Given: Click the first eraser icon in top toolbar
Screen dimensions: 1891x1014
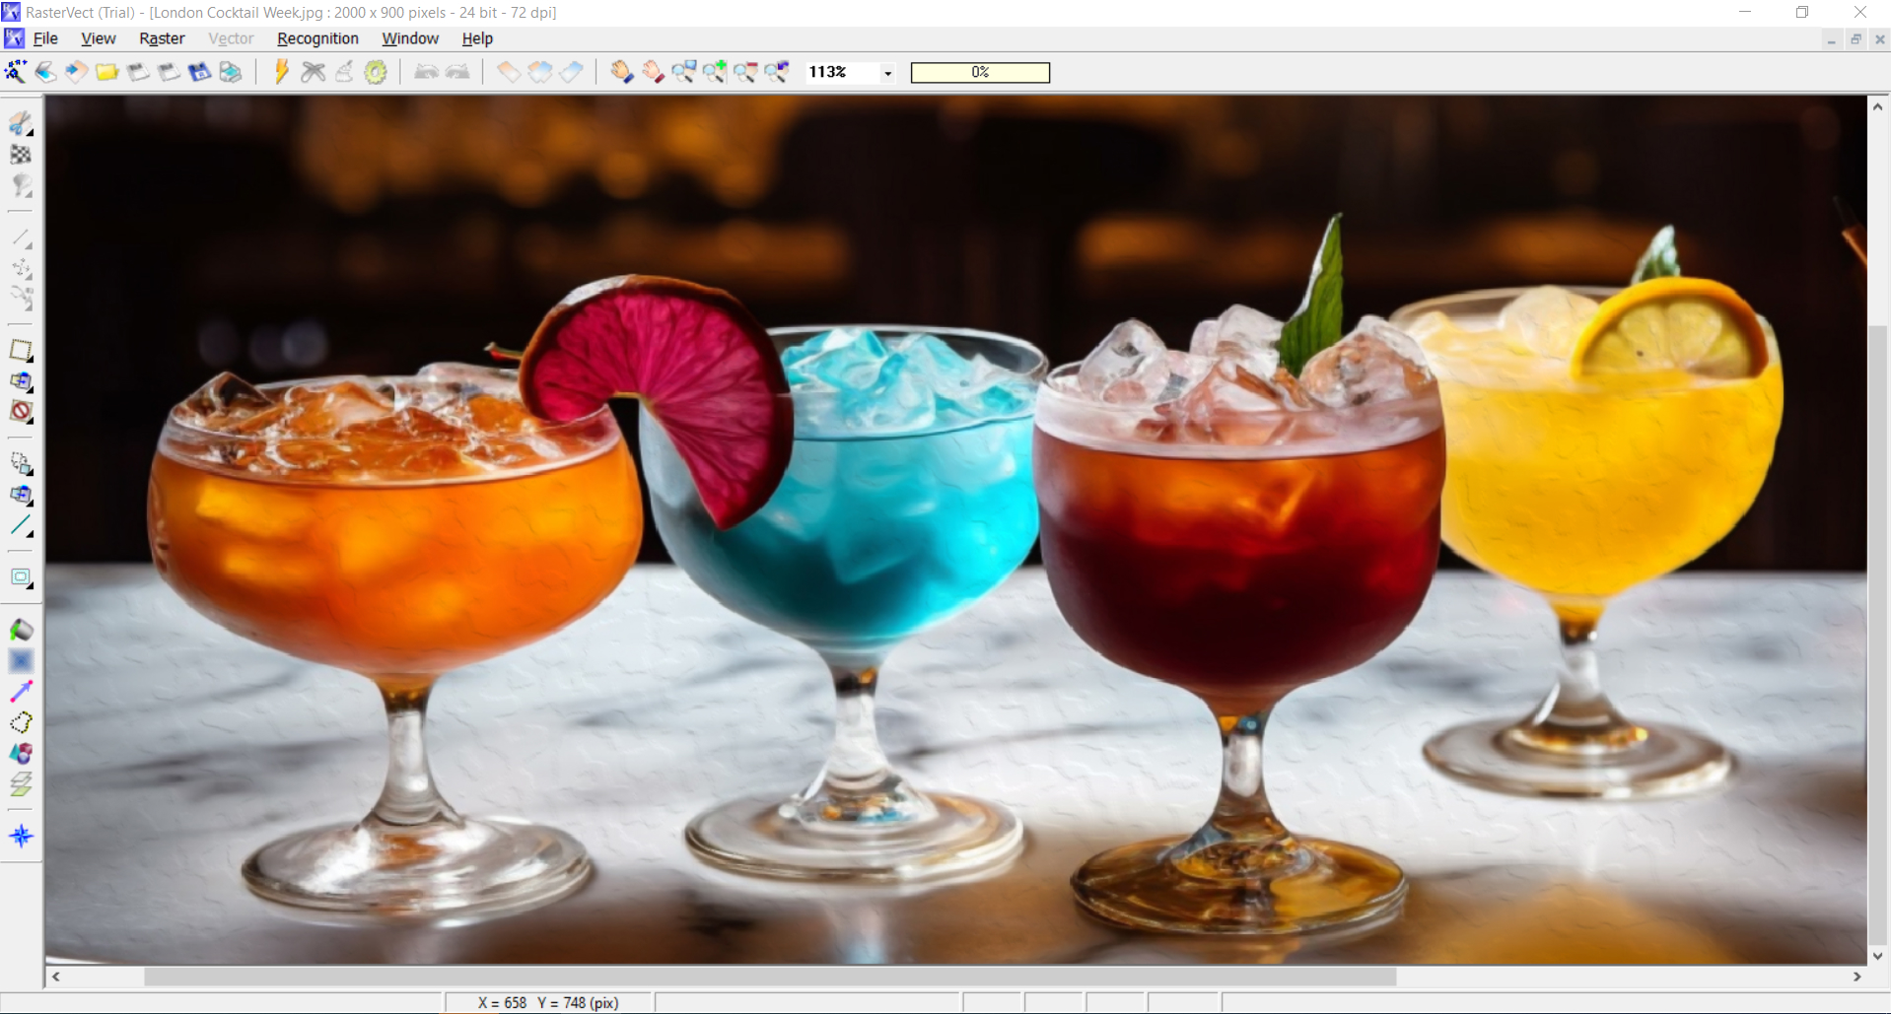Looking at the screenshot, I should point(509,72).
